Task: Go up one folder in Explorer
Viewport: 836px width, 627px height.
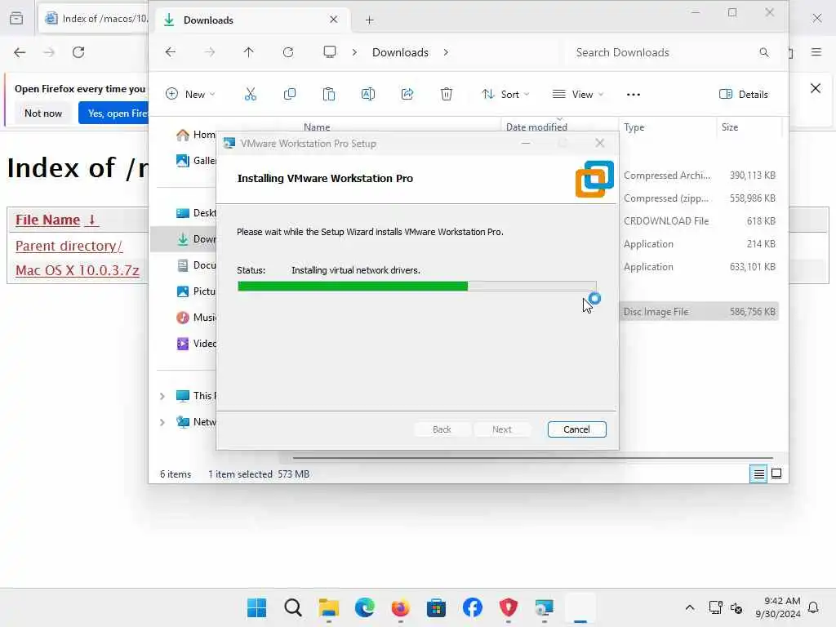Action: pyautogui.click(x=248, y=52)
